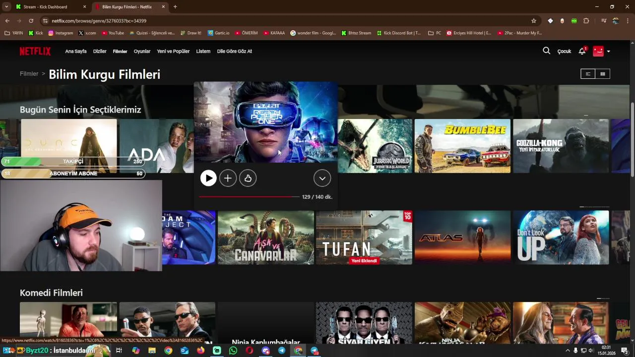This screenshot has height=357, width=635.
Task: Open the Bumblebee movie thumbnail
Action: pyautogui.click(x=462, y=146)
